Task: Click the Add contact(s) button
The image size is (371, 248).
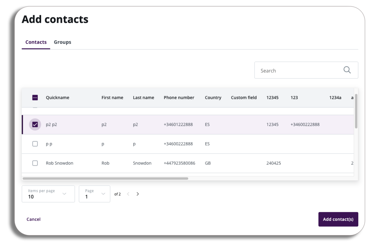Action: point(338,219)
